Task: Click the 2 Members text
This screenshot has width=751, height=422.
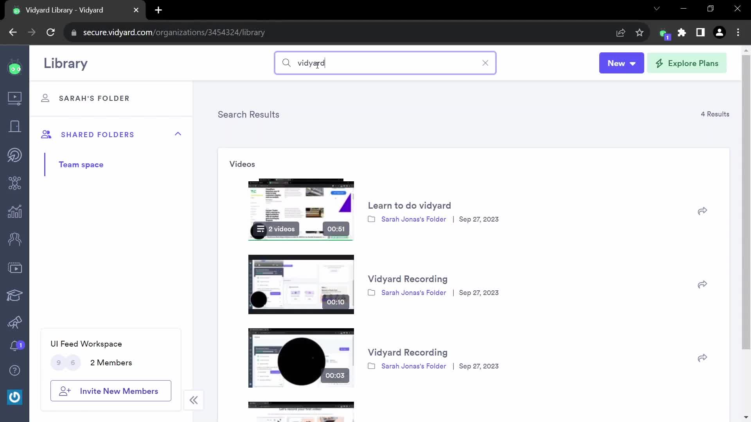Action: pyautogui.click(x=111, y=363)
